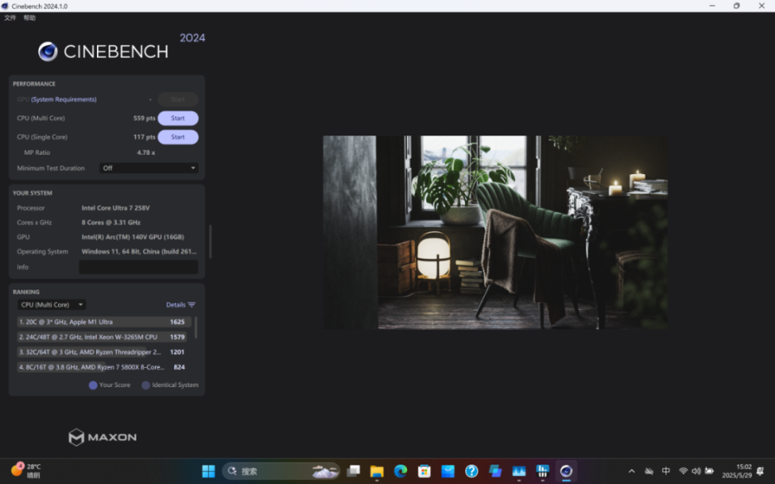Viewport: 775px width, 484px height.
Task: Open the volume speaker tray icon
Action: 696,471
